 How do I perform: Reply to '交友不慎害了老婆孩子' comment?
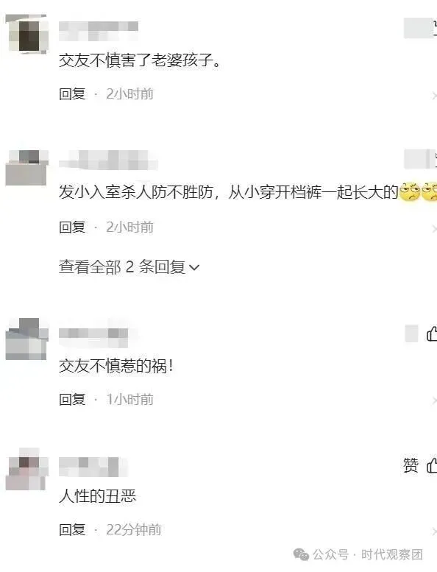72,94
